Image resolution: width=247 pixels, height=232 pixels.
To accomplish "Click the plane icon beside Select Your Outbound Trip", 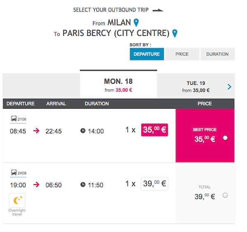I will tap(158, 10).
